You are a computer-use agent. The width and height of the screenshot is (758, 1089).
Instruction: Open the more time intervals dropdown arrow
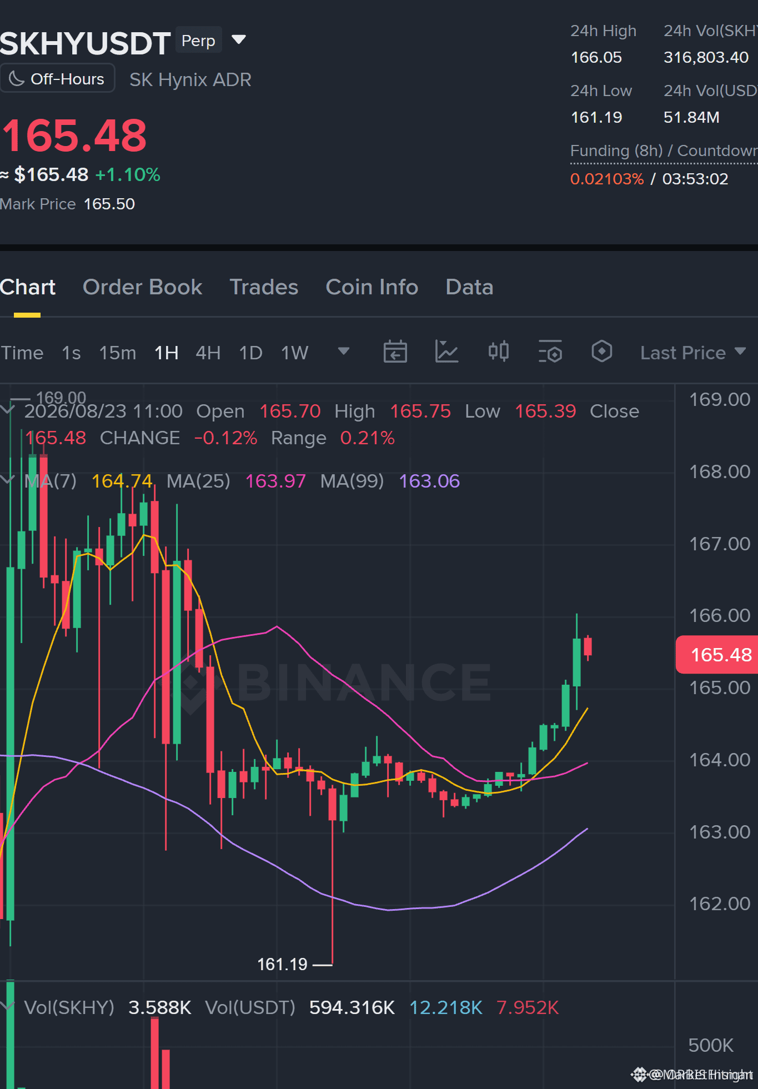pos(344,351)
